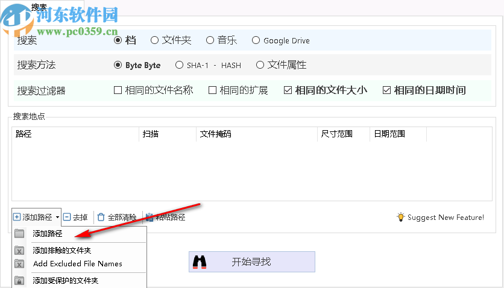Sort by the 路径 column header
This screenshot has width=504, height=288.
pyautogui.click(x=75, y=134)
